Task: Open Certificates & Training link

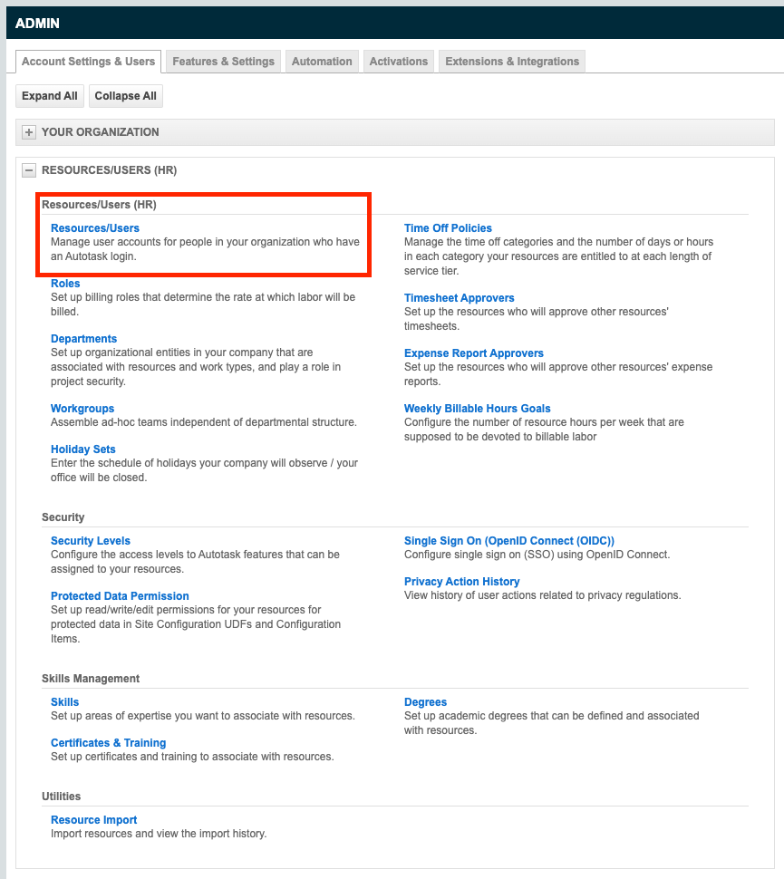Action: click(x=108, y=743)
